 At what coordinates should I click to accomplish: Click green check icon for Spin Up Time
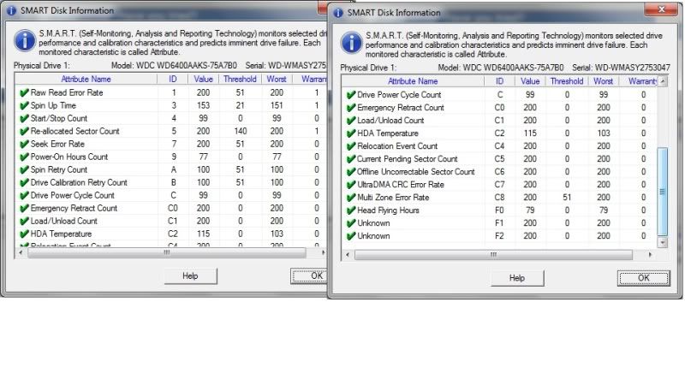point(24,105)
